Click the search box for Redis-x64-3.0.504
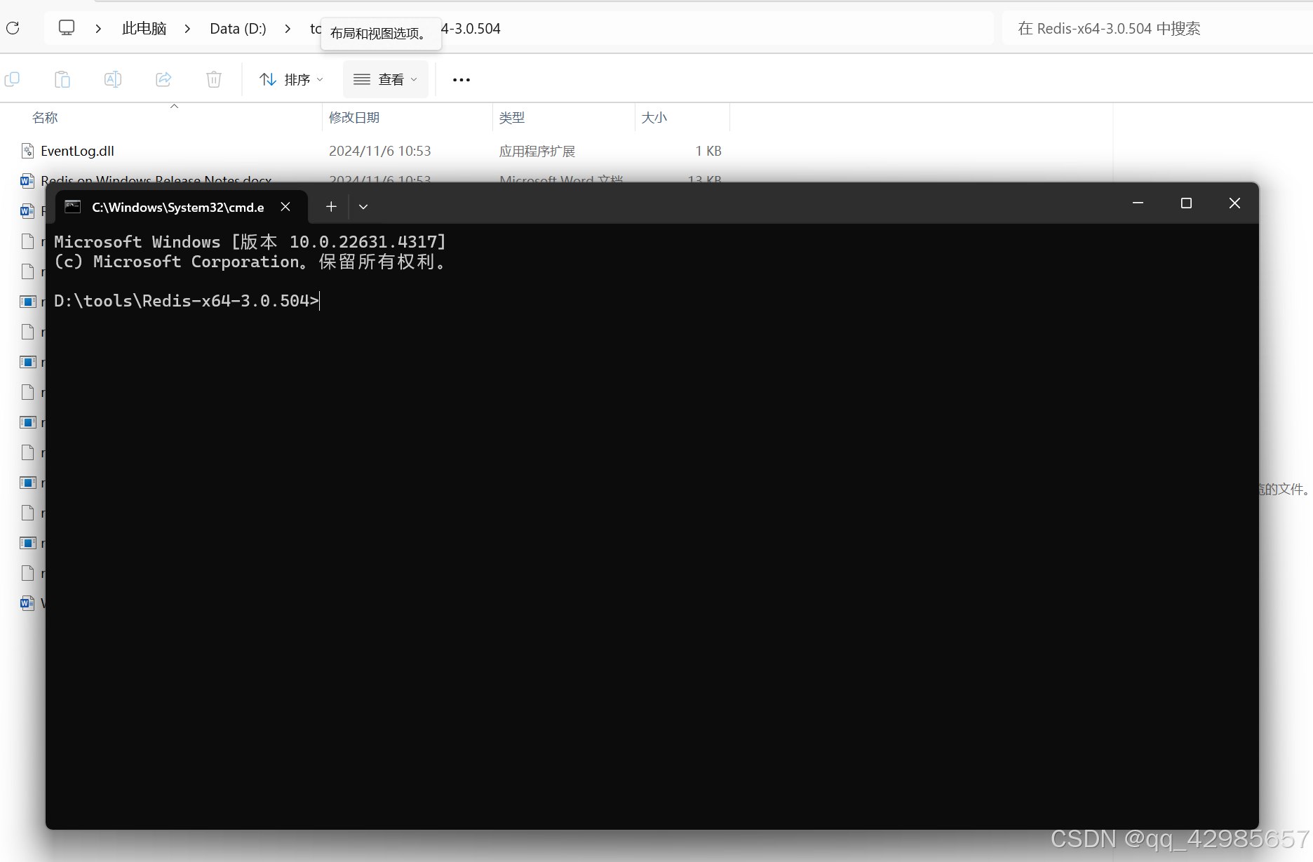 [1157, 28]
